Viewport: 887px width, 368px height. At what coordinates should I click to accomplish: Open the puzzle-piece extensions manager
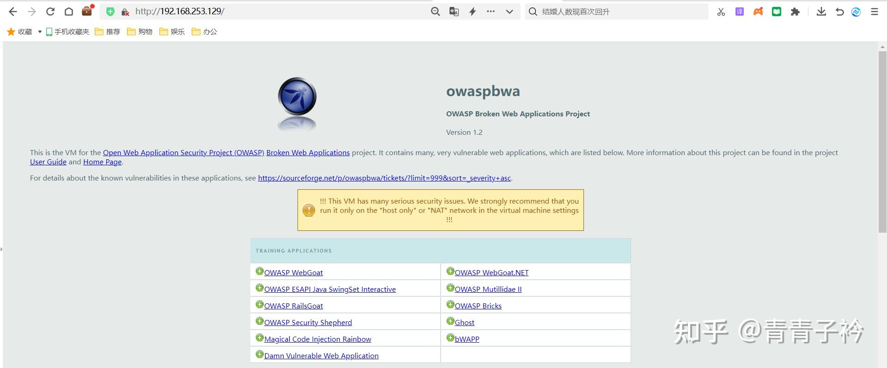tap(795, 12)
